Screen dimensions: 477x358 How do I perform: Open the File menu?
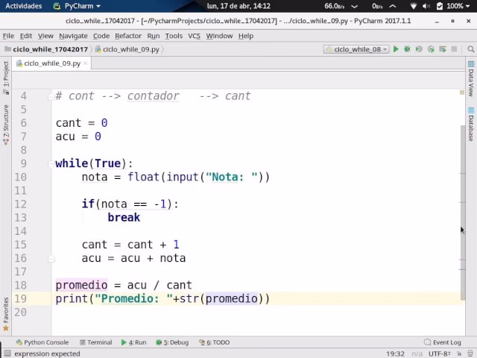point(8,36)
